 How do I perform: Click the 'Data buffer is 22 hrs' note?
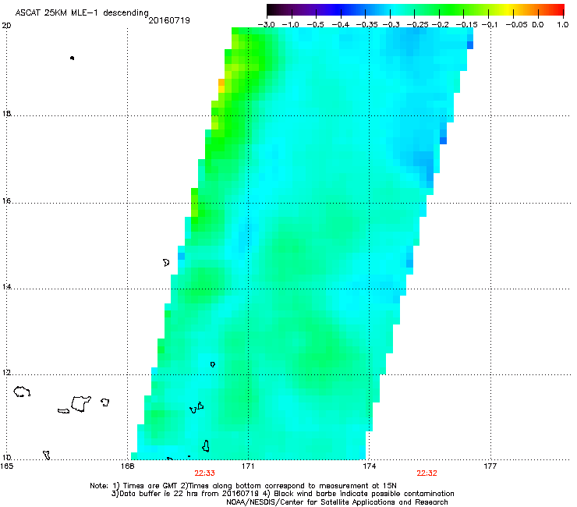pos(282,494)
